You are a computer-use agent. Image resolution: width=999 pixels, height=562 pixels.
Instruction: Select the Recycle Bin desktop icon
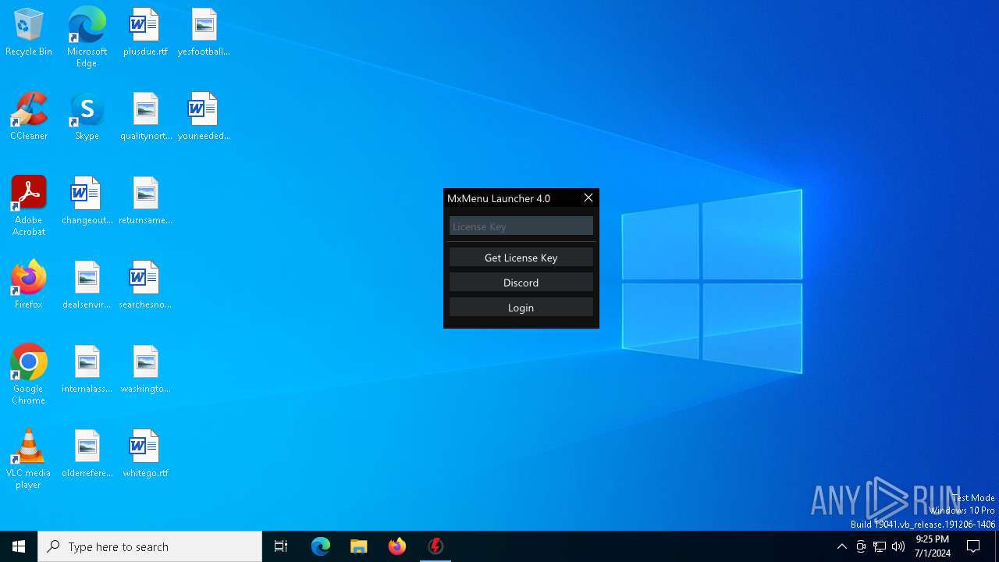click(x=29, y=33)
